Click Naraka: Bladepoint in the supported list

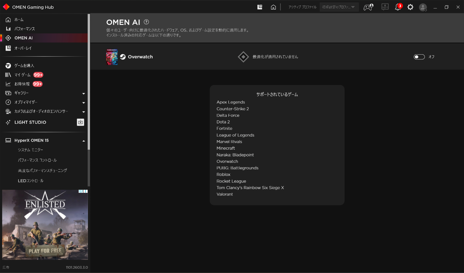tap(235, 155)
